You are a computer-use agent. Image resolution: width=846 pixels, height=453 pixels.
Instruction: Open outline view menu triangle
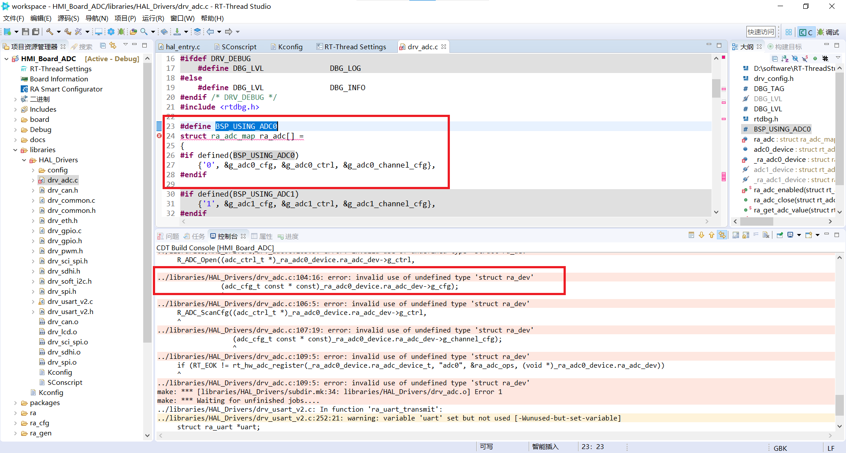click(x=838, y=58)
